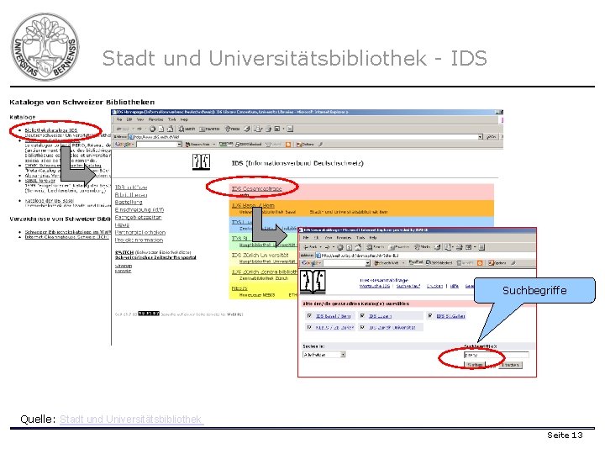605x454 pixels.
Task: Open Favorites menu in IDS Gesamtabfrage window
Action: [x=344, y=238]
